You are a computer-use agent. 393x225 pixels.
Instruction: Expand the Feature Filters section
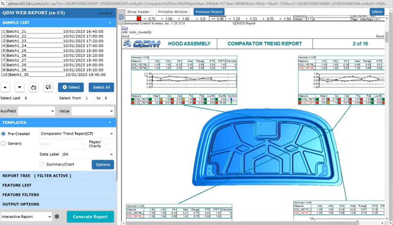(x=58, y=195)
